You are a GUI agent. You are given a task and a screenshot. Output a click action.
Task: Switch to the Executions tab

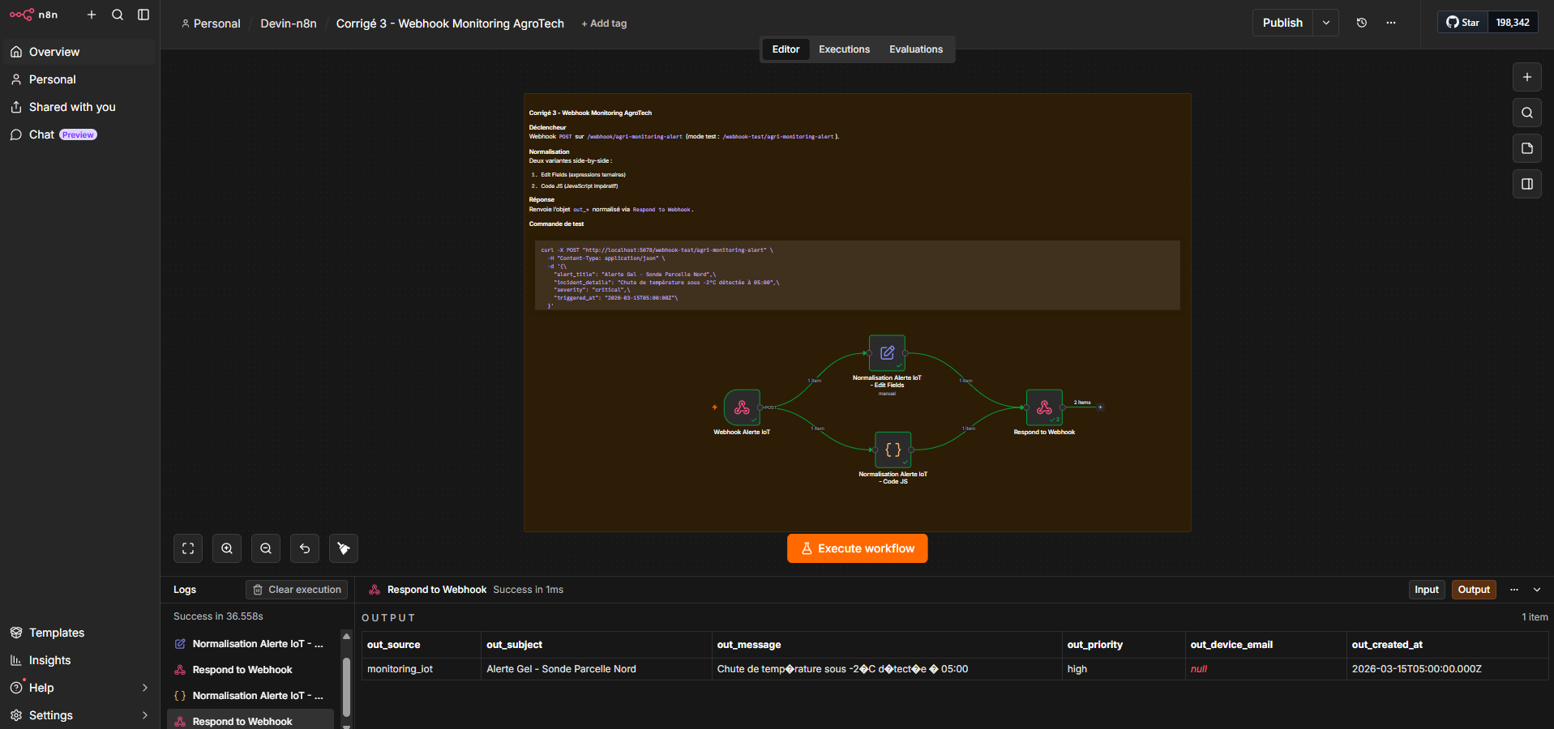[x=844, y=49]
